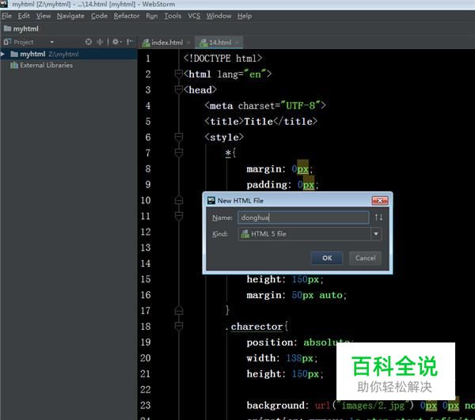Image resolution: width=475 pixels, height=420 pixels.
Task: Open the Project panel gear settings
Action: 116,42
